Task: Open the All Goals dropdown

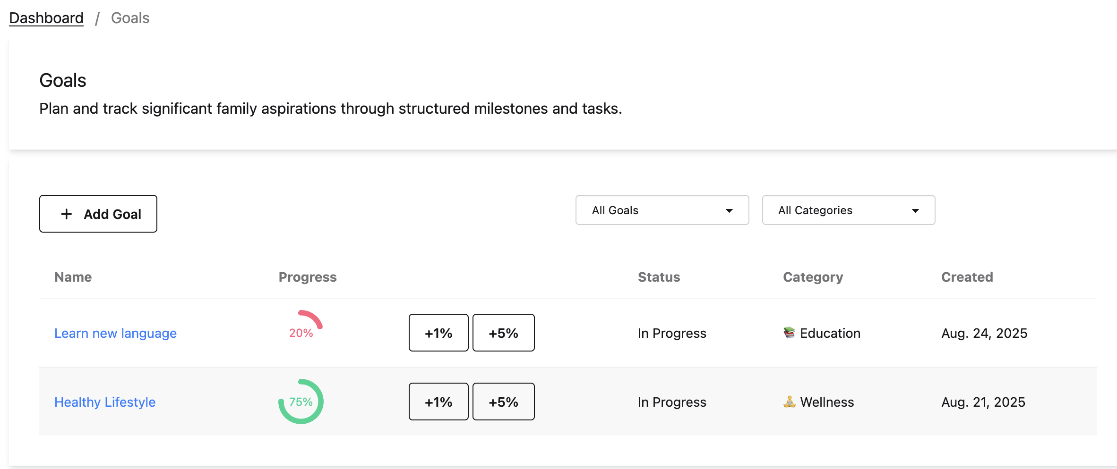Action: tap(662, 210)
